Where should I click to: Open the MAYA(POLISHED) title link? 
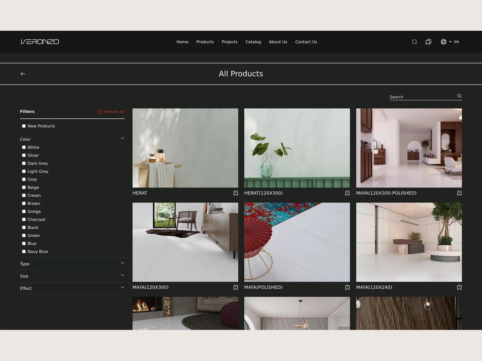(263, 287)
